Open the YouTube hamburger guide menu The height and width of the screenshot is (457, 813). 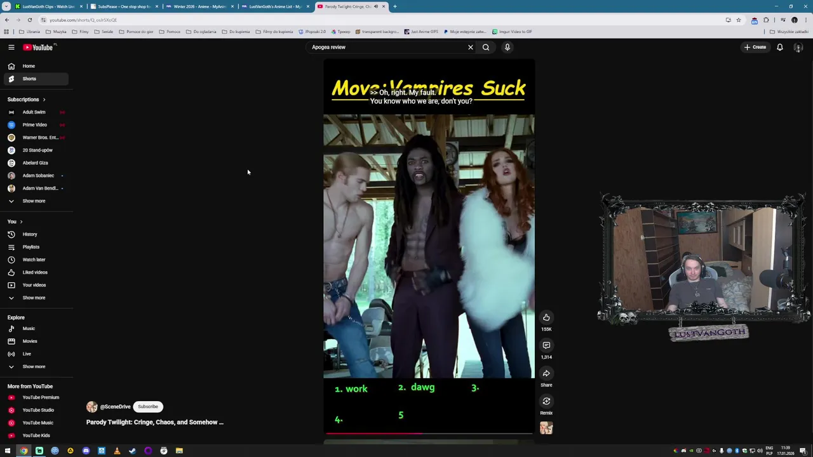click(x=11, y=47)
